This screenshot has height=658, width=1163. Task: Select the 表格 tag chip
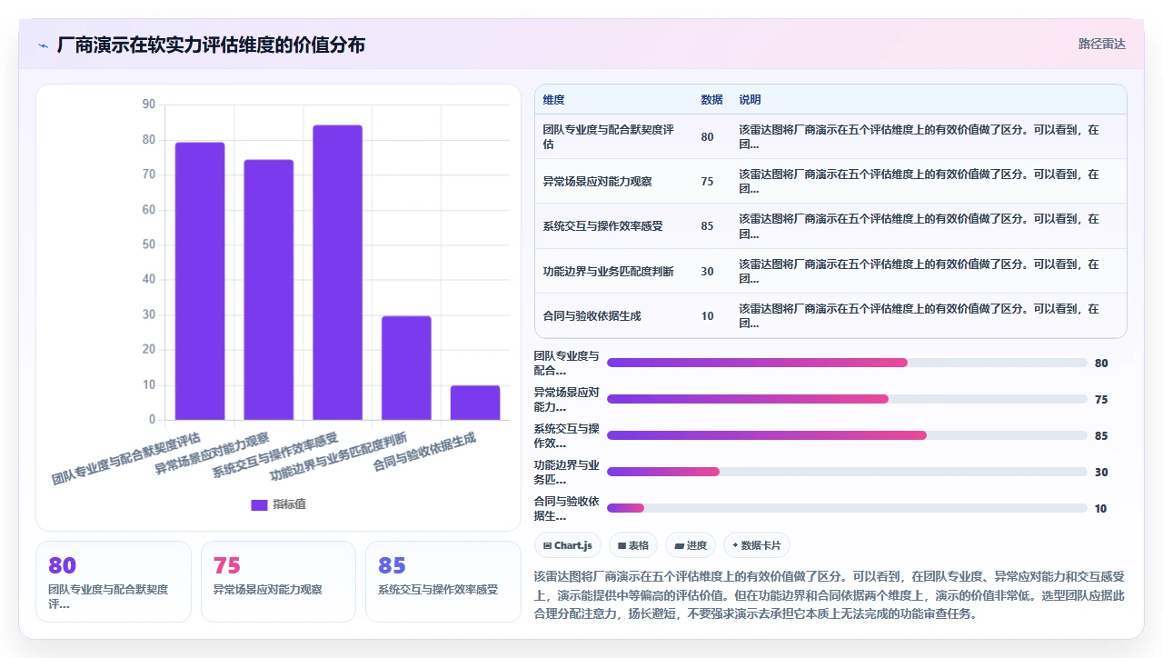(x=633, y=545)
